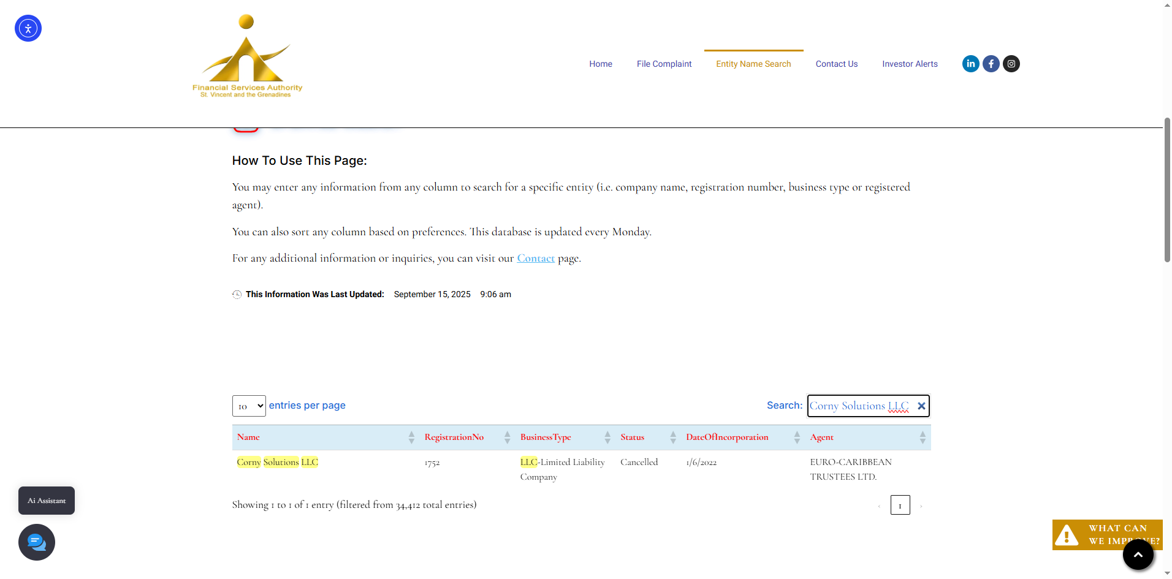1172x579 pixels.
Task: Click the Financial Services Authority logo
Action: (x=247, y=56)
